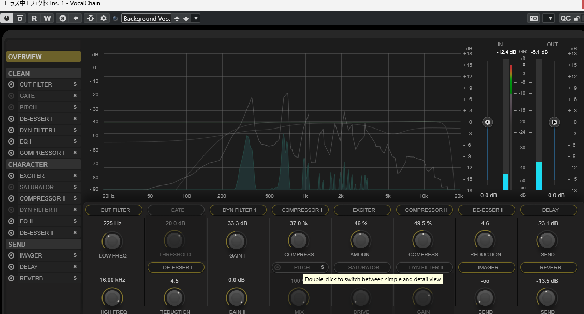The width and height of the screenshot is (584, 314).
Task: Toggle CUT FILTER module on/off
Action: [x=11, y=84]
